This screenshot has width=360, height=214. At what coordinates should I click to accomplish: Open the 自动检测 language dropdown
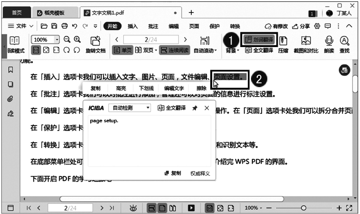[129, 108]
